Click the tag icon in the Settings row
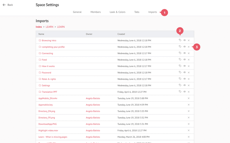 (180, 85)
